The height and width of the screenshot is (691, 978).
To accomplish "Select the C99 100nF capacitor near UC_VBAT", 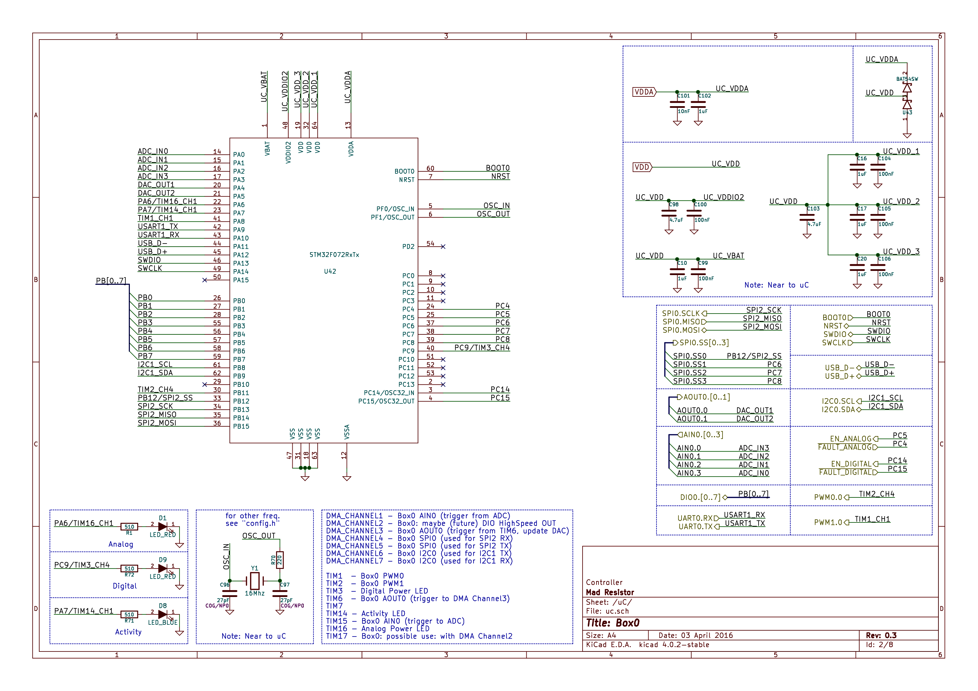I will (698, 272).
